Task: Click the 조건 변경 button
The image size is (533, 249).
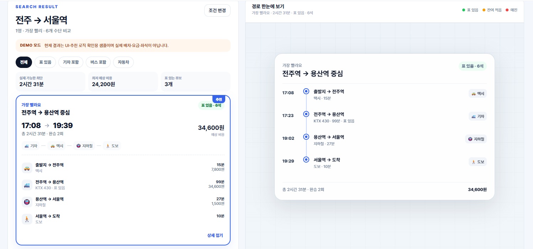Action: (217, 10)
